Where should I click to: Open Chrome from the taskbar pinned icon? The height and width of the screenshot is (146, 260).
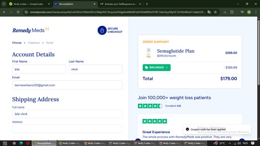point(14,143)
